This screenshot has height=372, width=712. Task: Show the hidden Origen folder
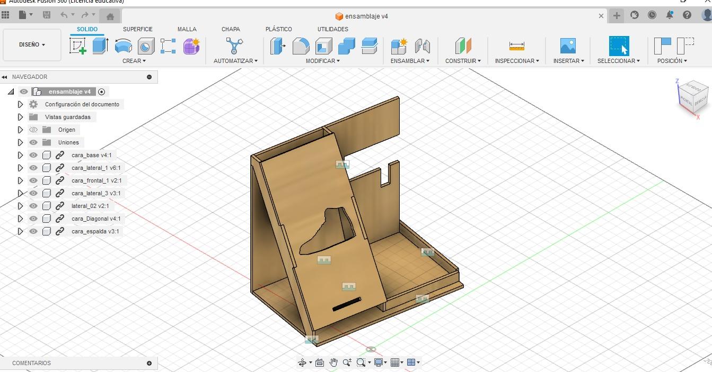pos(33,130)
